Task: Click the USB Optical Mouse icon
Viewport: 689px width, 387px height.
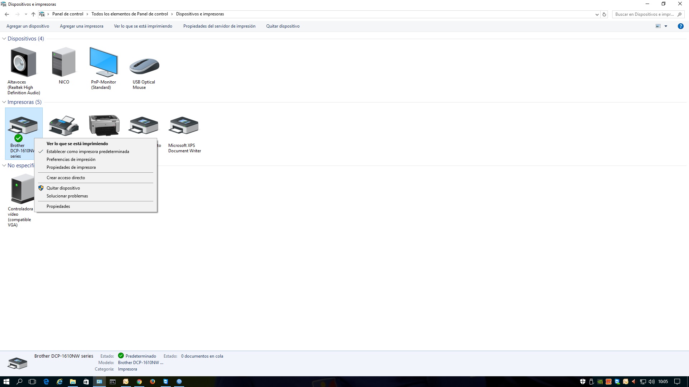Action: click(x=144, y=66)
